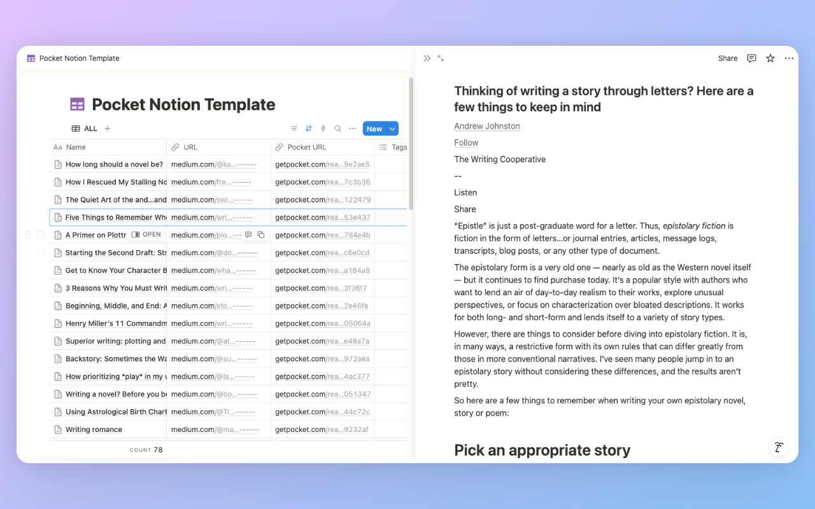Tick checkbox for A Primer on Plottr row

[41, 235]
